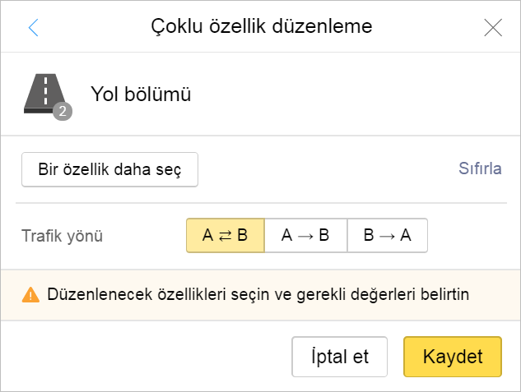This screenshot has height=392, width=521.
Task: Reset selections with the Sıfırla link
Action: (x=480, y=168)
